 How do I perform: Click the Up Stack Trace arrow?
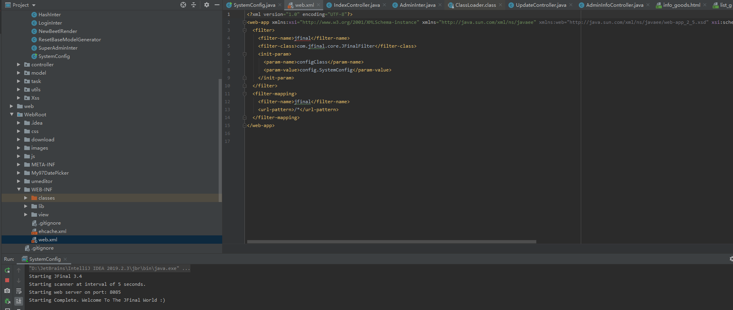[x=19, y=270]
